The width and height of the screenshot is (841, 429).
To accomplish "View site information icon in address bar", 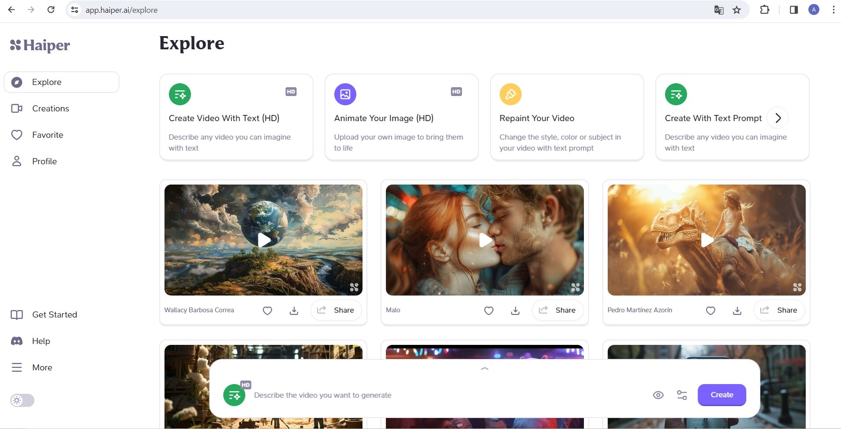I will coord(75,10).
